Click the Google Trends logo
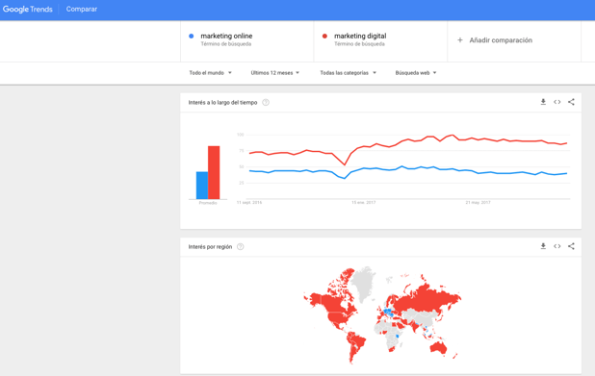 click(27, 9)
